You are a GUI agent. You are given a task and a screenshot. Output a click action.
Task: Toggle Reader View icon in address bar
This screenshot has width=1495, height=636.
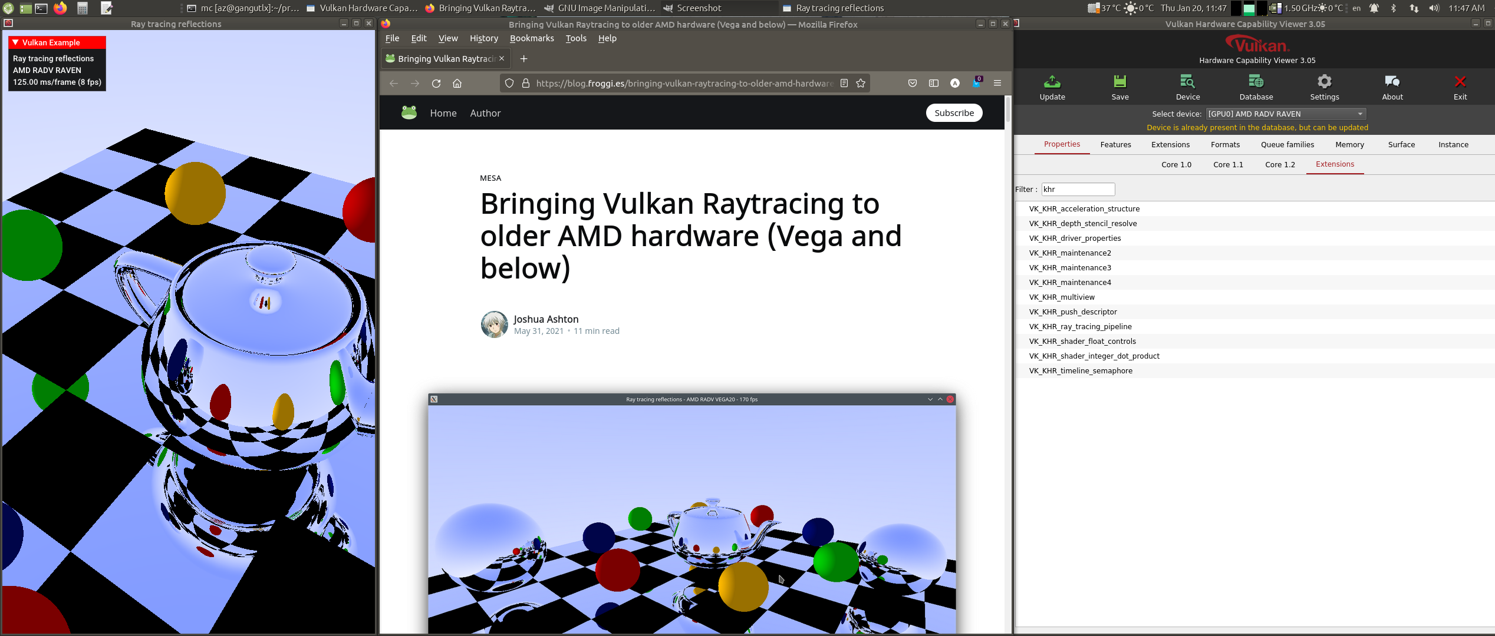pyautogui.click(x=844, y=83)
